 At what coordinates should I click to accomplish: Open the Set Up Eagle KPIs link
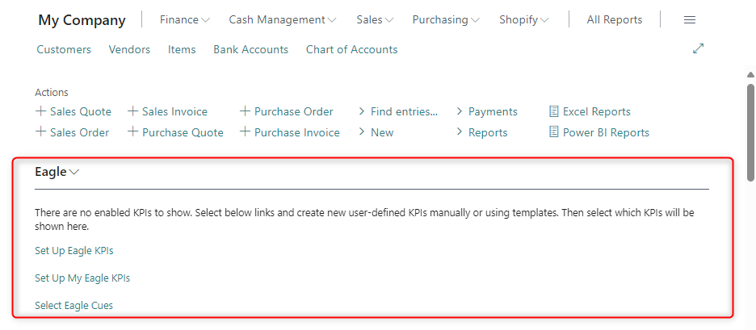coord(73,251)
